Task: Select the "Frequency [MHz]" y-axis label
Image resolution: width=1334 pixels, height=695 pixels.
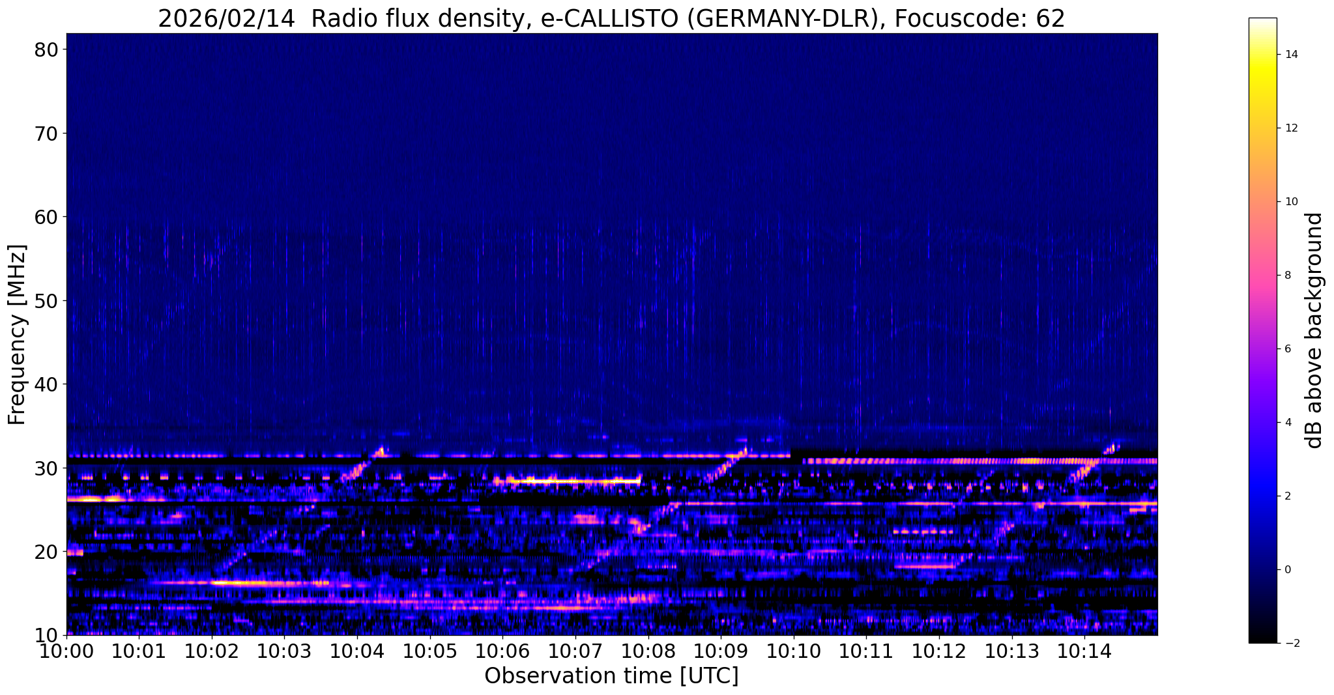Action: 17,335
